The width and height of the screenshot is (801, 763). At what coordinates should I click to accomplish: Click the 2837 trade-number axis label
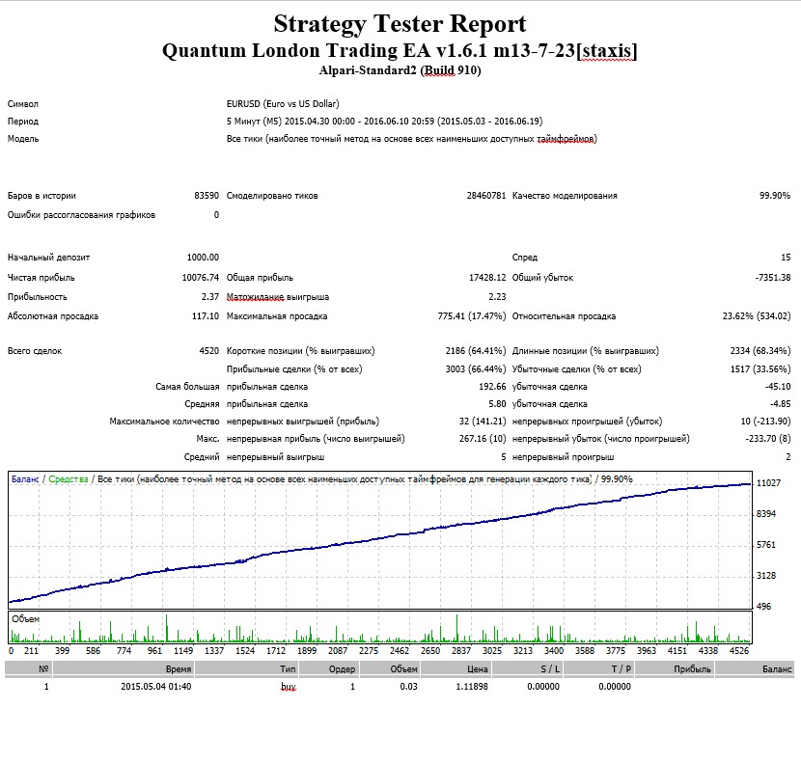tap(460, 651)
